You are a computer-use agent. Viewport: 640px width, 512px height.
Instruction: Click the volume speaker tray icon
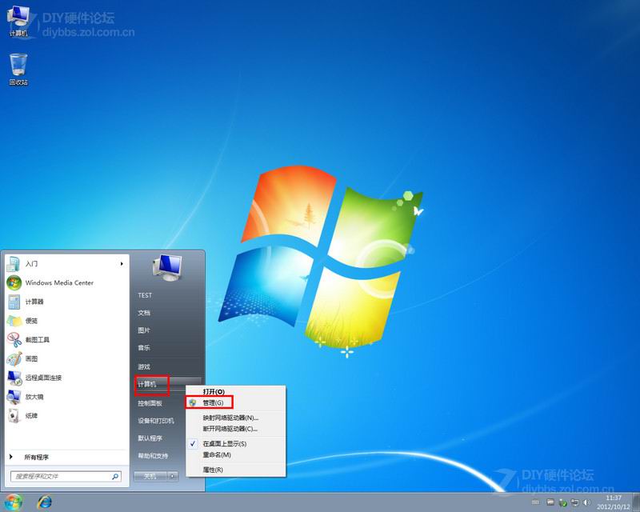tap(587, 502)
